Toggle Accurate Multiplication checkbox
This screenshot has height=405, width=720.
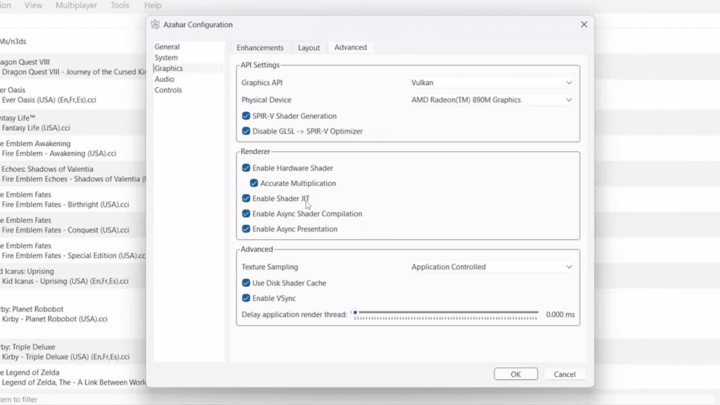(x=254, y=184)
